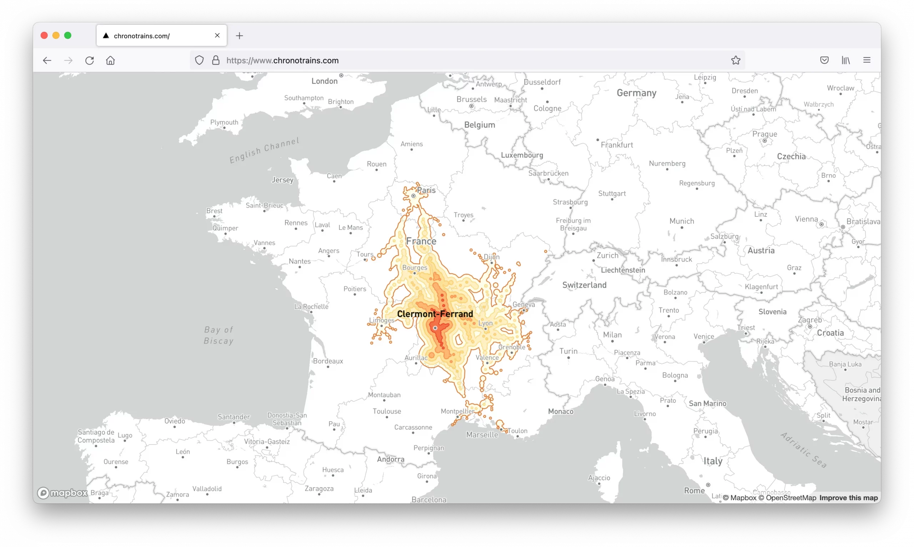Click Bordeaux on the map
The height and width of the screenshot is (547, 914).
click(328, 361)
